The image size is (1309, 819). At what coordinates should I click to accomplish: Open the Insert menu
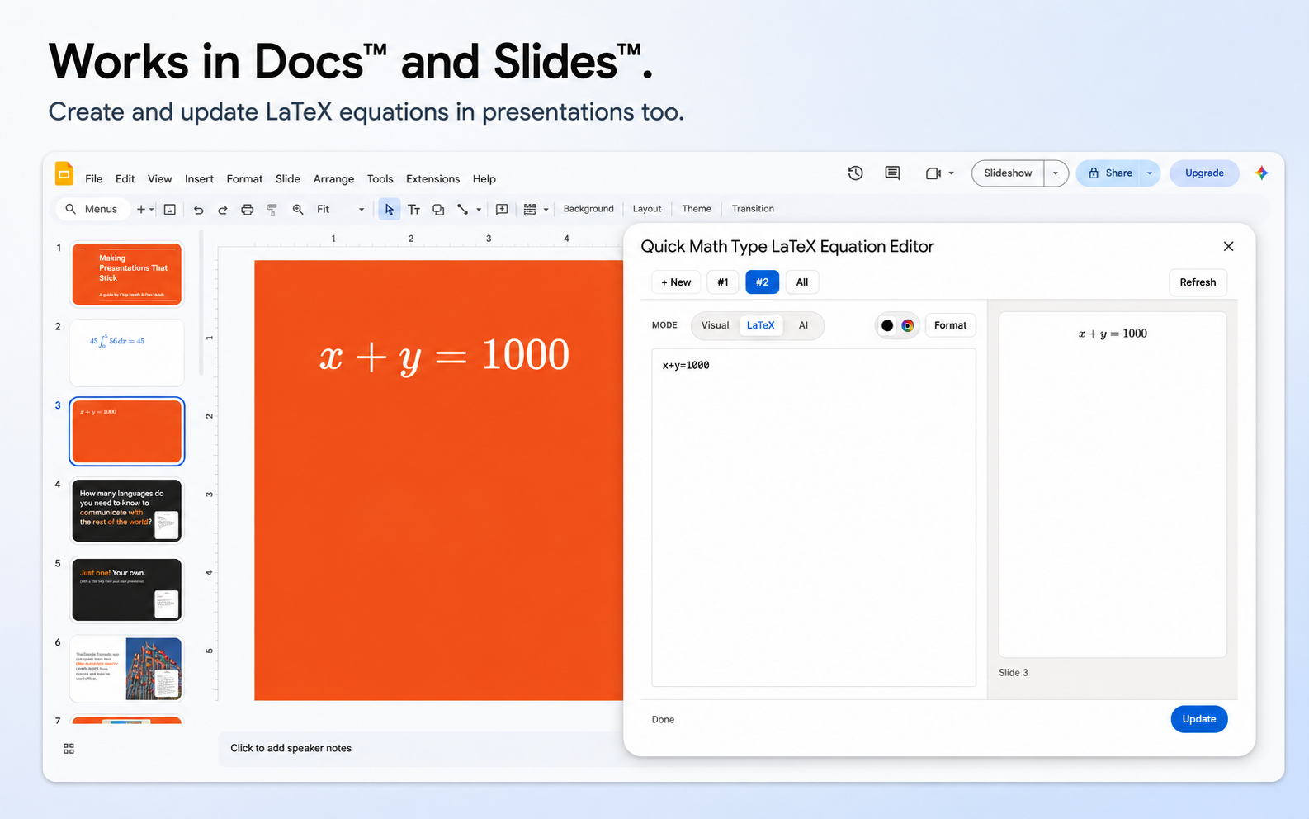pos(199,179)
